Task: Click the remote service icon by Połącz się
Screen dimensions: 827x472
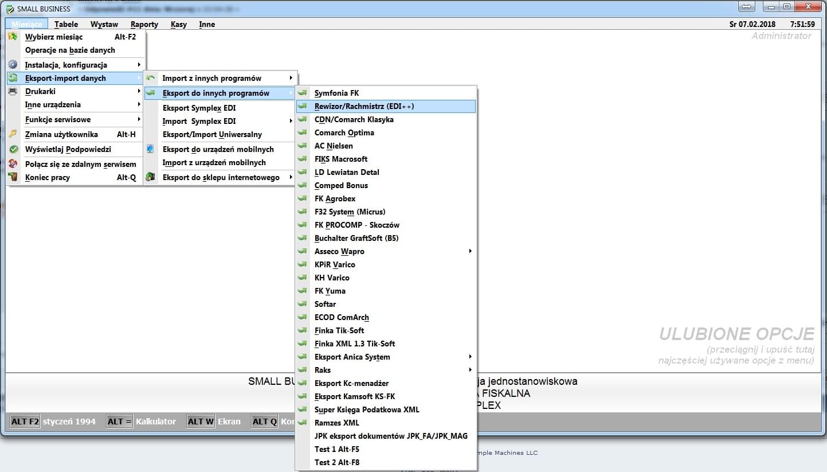Action: coord(13,164)
